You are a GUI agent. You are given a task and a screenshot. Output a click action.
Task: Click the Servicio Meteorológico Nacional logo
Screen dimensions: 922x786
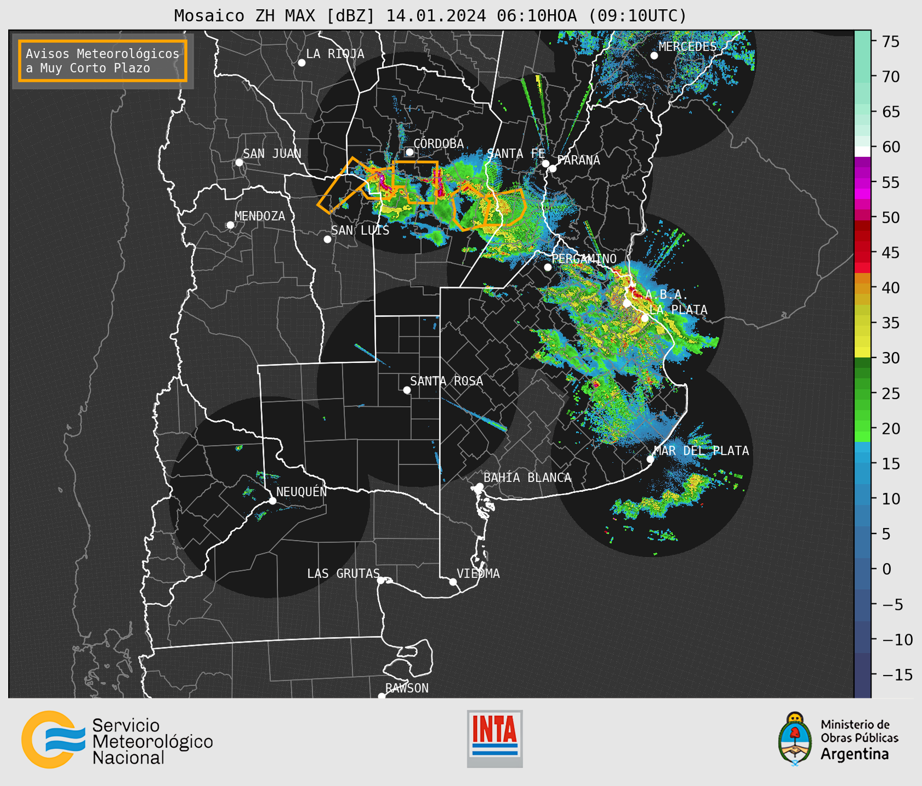(x=118, y=740)
